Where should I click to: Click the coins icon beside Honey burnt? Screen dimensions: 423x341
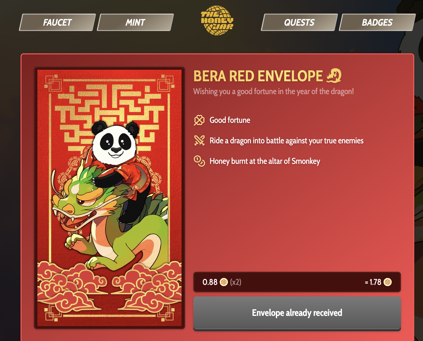point(199,161)
